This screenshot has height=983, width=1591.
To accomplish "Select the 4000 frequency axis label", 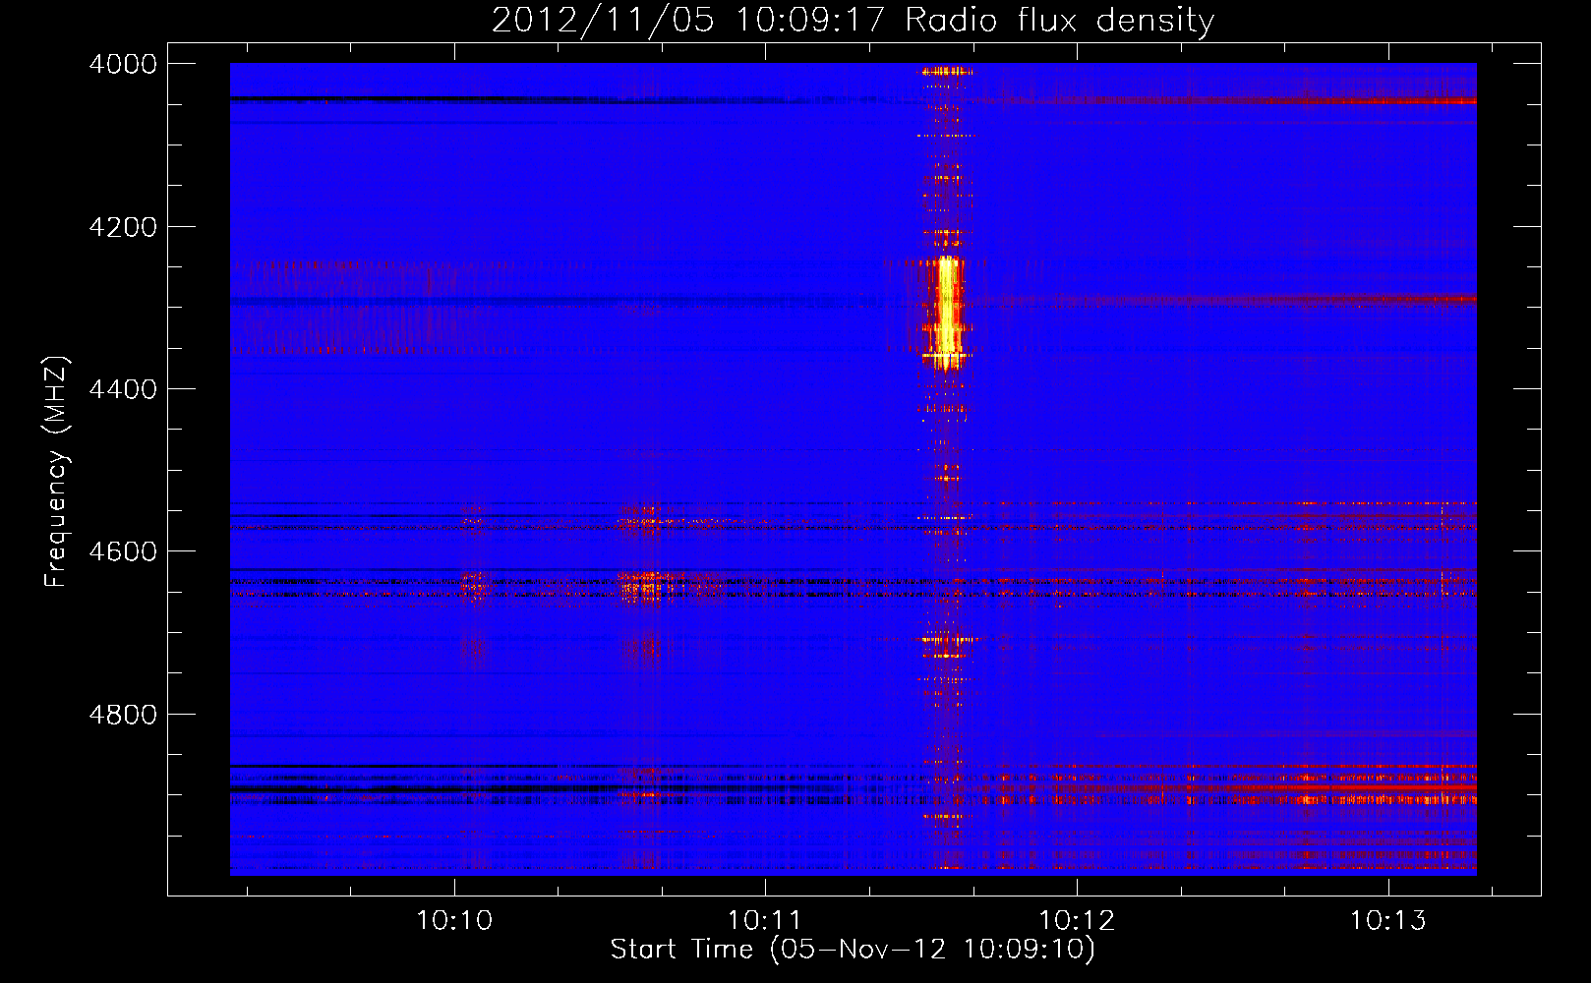I will 123,64.
